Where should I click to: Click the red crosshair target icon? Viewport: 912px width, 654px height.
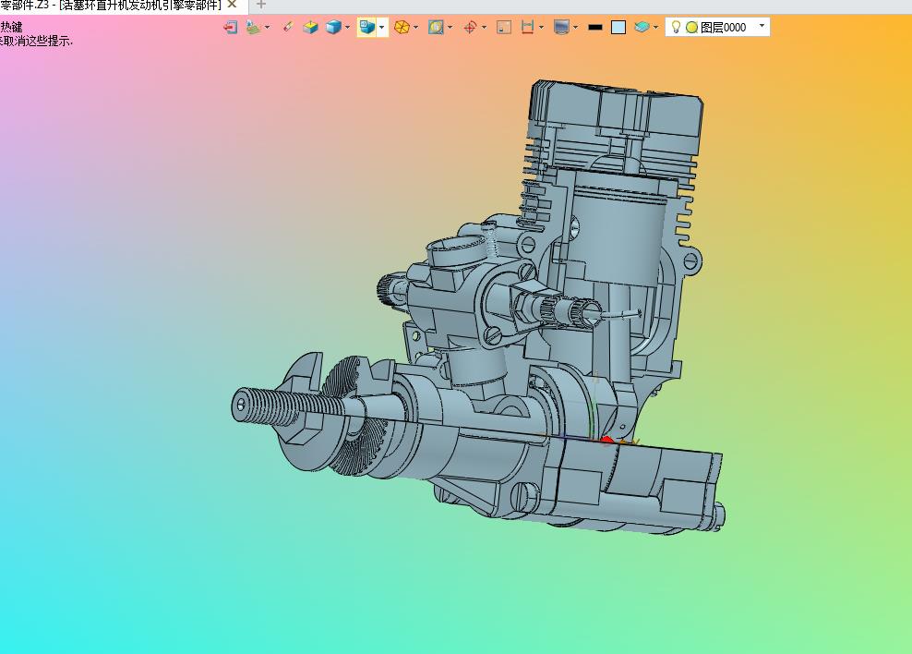click(470, 28)
